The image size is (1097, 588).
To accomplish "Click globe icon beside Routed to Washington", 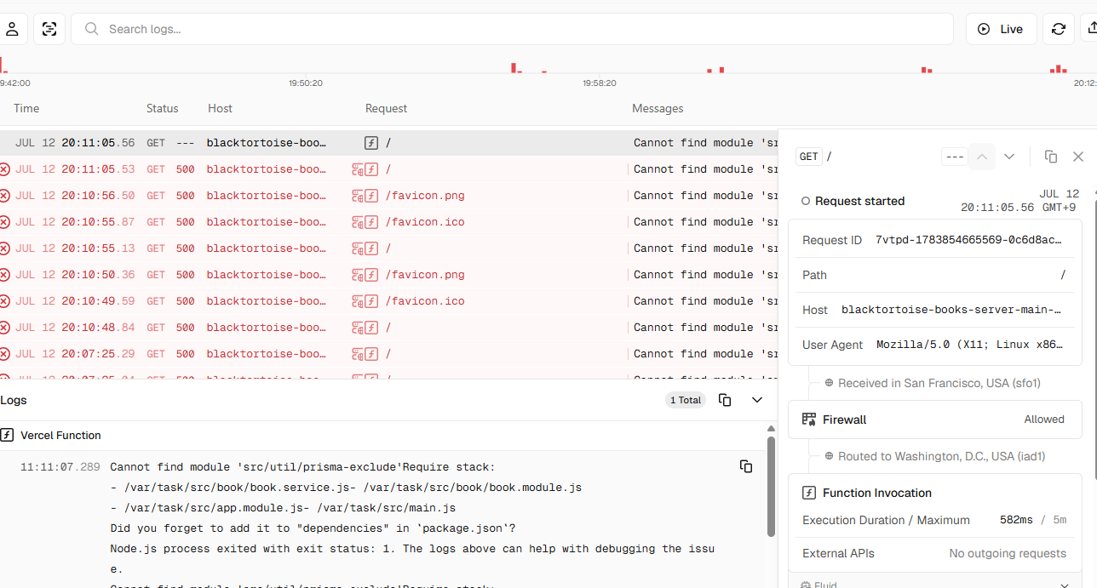I will point(829,456).
